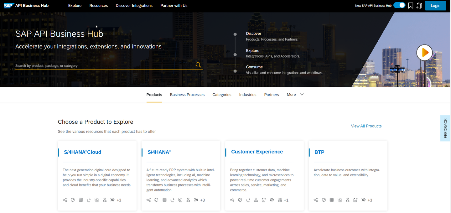Switch to the Business Processes tab

[187, 95]
